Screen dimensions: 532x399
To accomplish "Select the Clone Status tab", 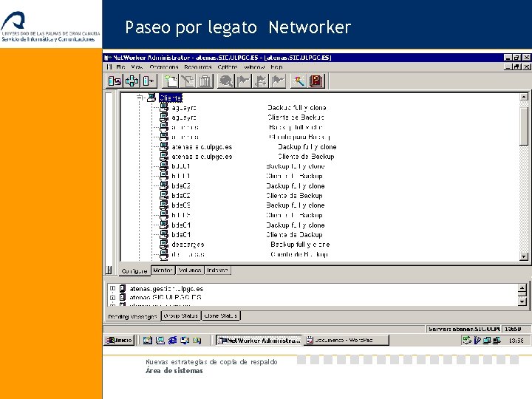I will 220,316.
